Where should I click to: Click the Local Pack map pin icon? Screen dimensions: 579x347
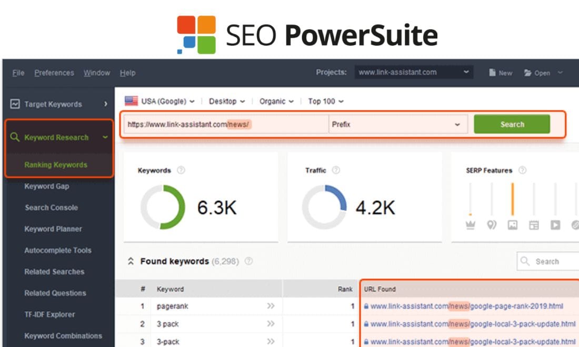pos(491,224)
